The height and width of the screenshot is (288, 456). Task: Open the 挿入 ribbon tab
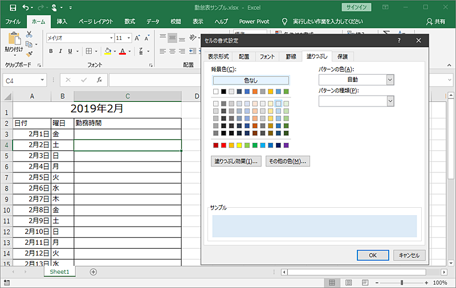point(62,21)
